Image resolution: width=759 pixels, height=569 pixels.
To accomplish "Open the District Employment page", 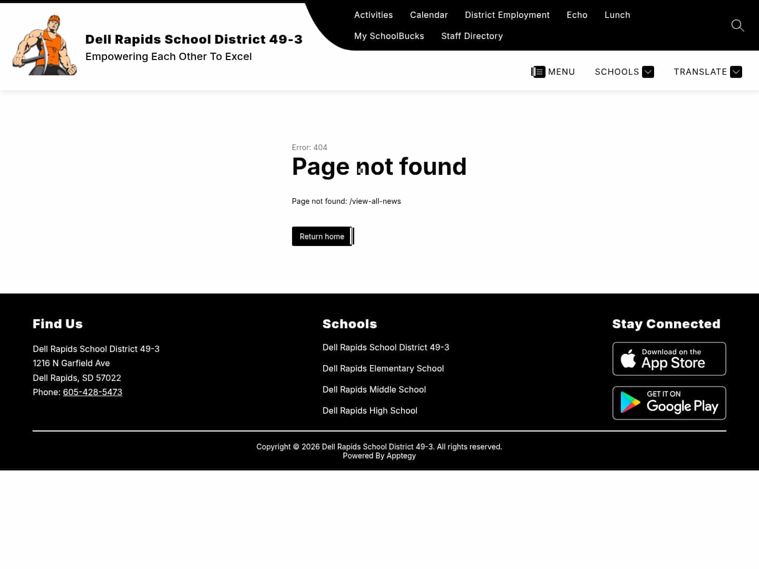I will point(507,15).
